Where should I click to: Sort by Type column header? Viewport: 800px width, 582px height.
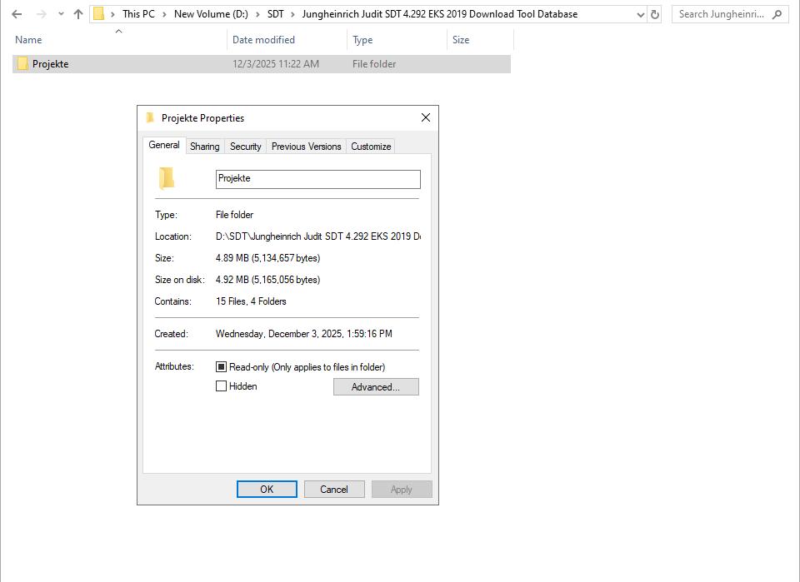click(x=362, y=40)
